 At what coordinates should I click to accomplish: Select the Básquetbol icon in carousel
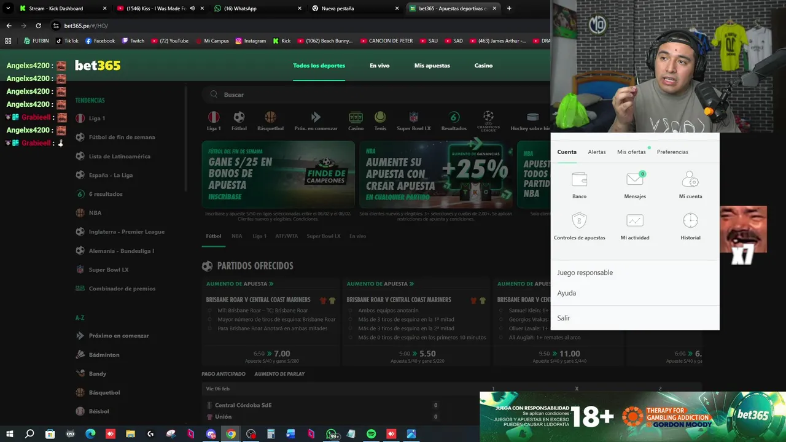270,117
